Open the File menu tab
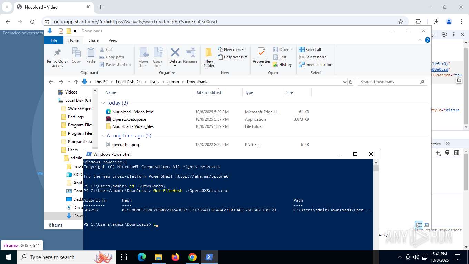The width and height of the screenshot is (469, 264). [x=54, y=40]
